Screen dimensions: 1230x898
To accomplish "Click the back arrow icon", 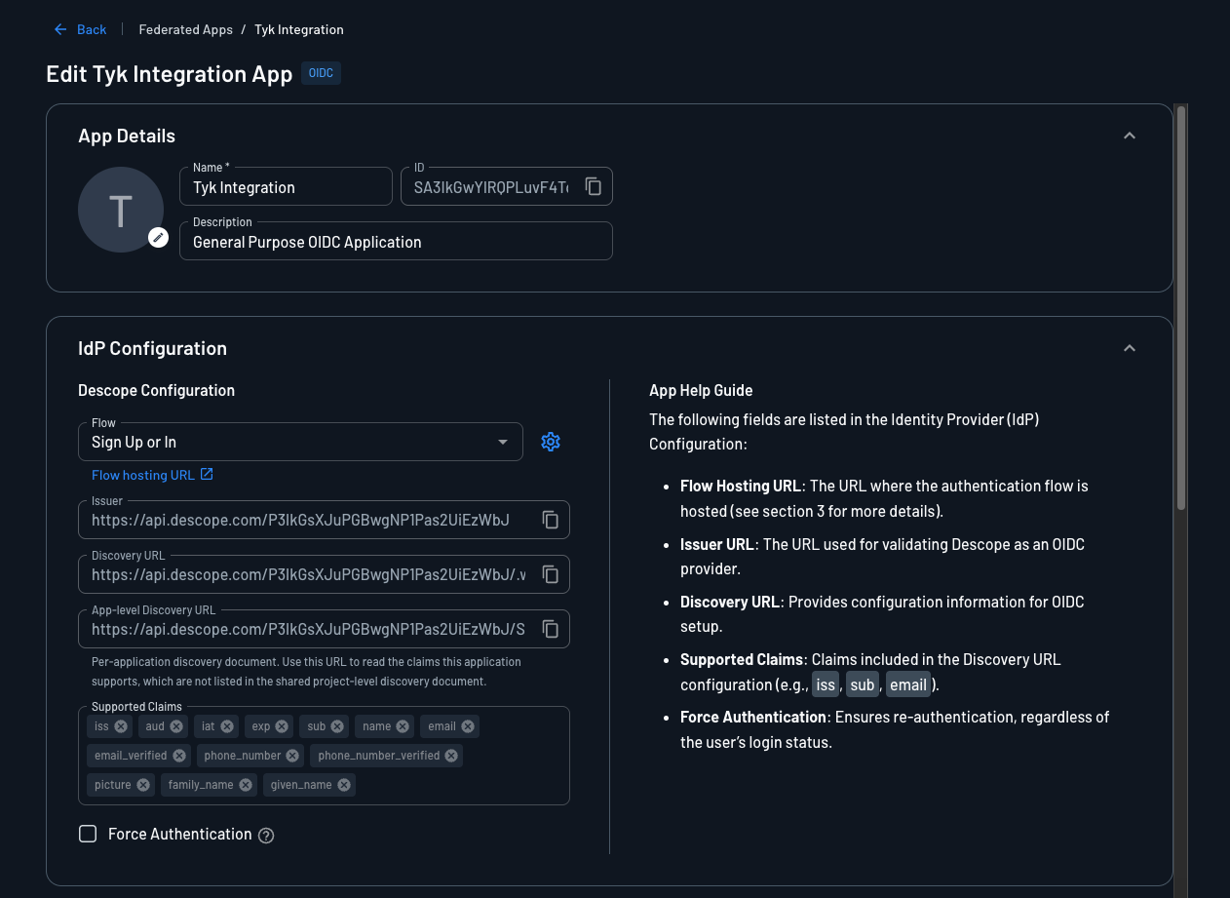I will point(61,29).
